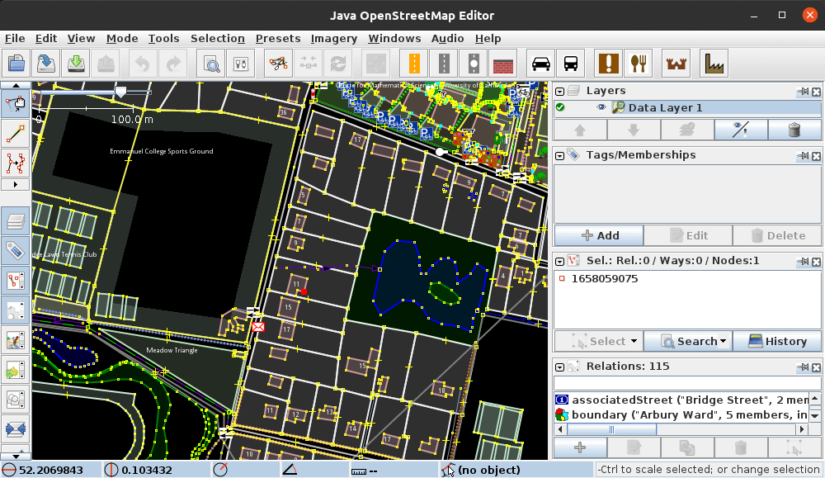Screen dimensions: 825x478
Task: Click the trash icon to delete Data Layer 1
Action: (x=794, y=130)
